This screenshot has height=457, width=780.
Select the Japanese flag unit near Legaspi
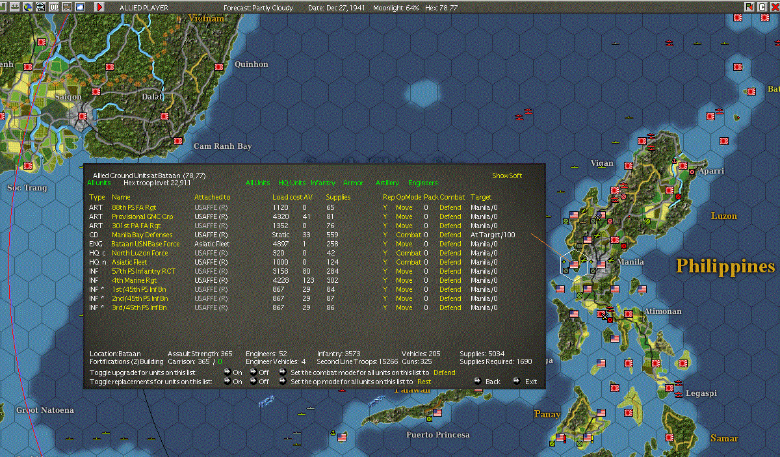(669, 387)
